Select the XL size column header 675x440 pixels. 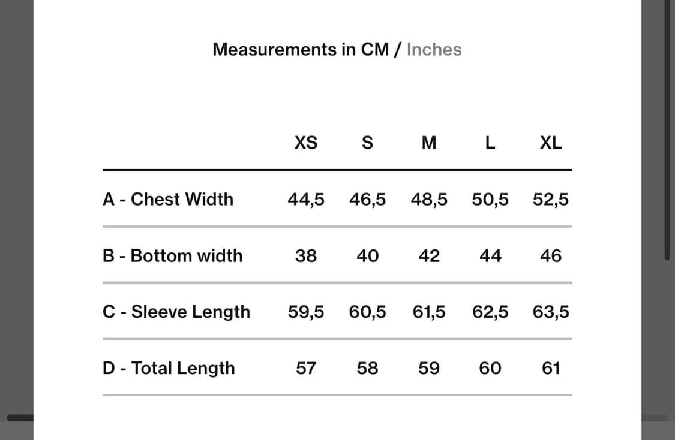tap(551, 143)
